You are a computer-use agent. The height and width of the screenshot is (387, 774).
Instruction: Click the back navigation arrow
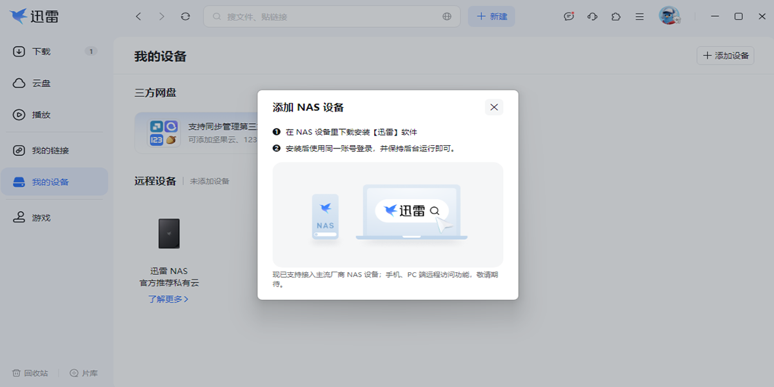point(138,17)
